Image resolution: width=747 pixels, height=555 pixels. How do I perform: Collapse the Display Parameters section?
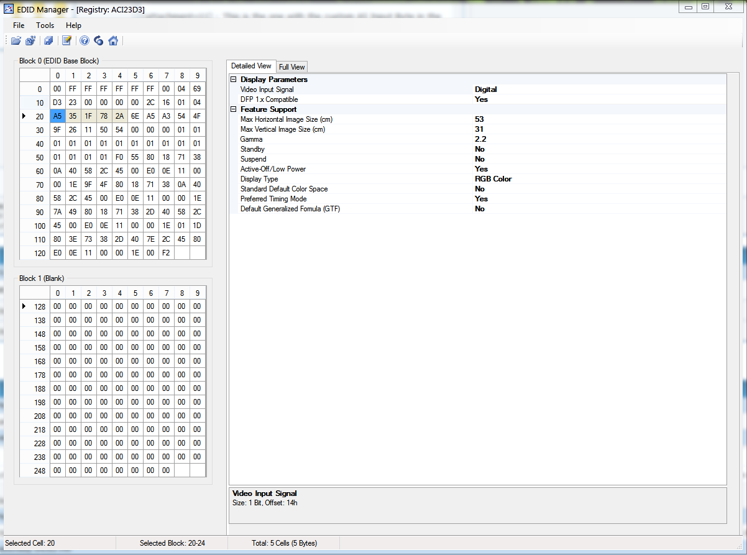click(x=234, y=80)
